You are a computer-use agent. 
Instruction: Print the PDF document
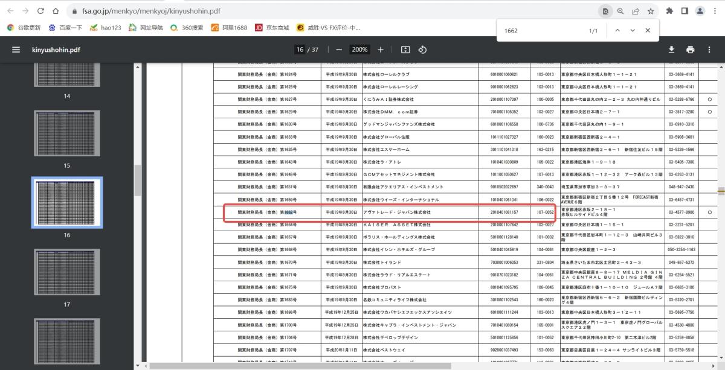[690, 49]
